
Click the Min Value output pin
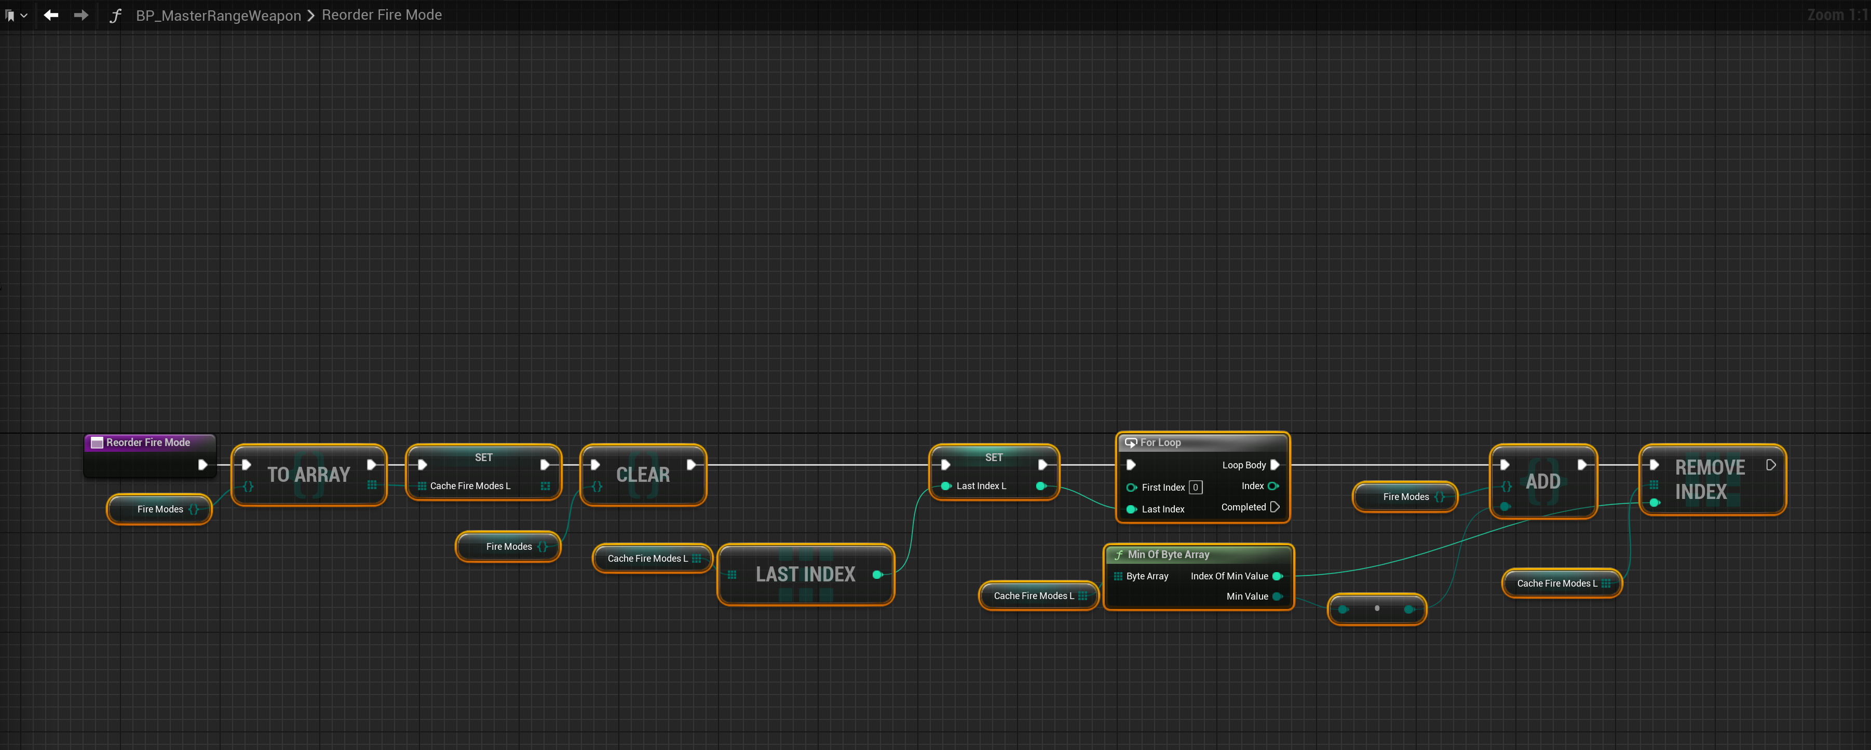(1278, 596)
